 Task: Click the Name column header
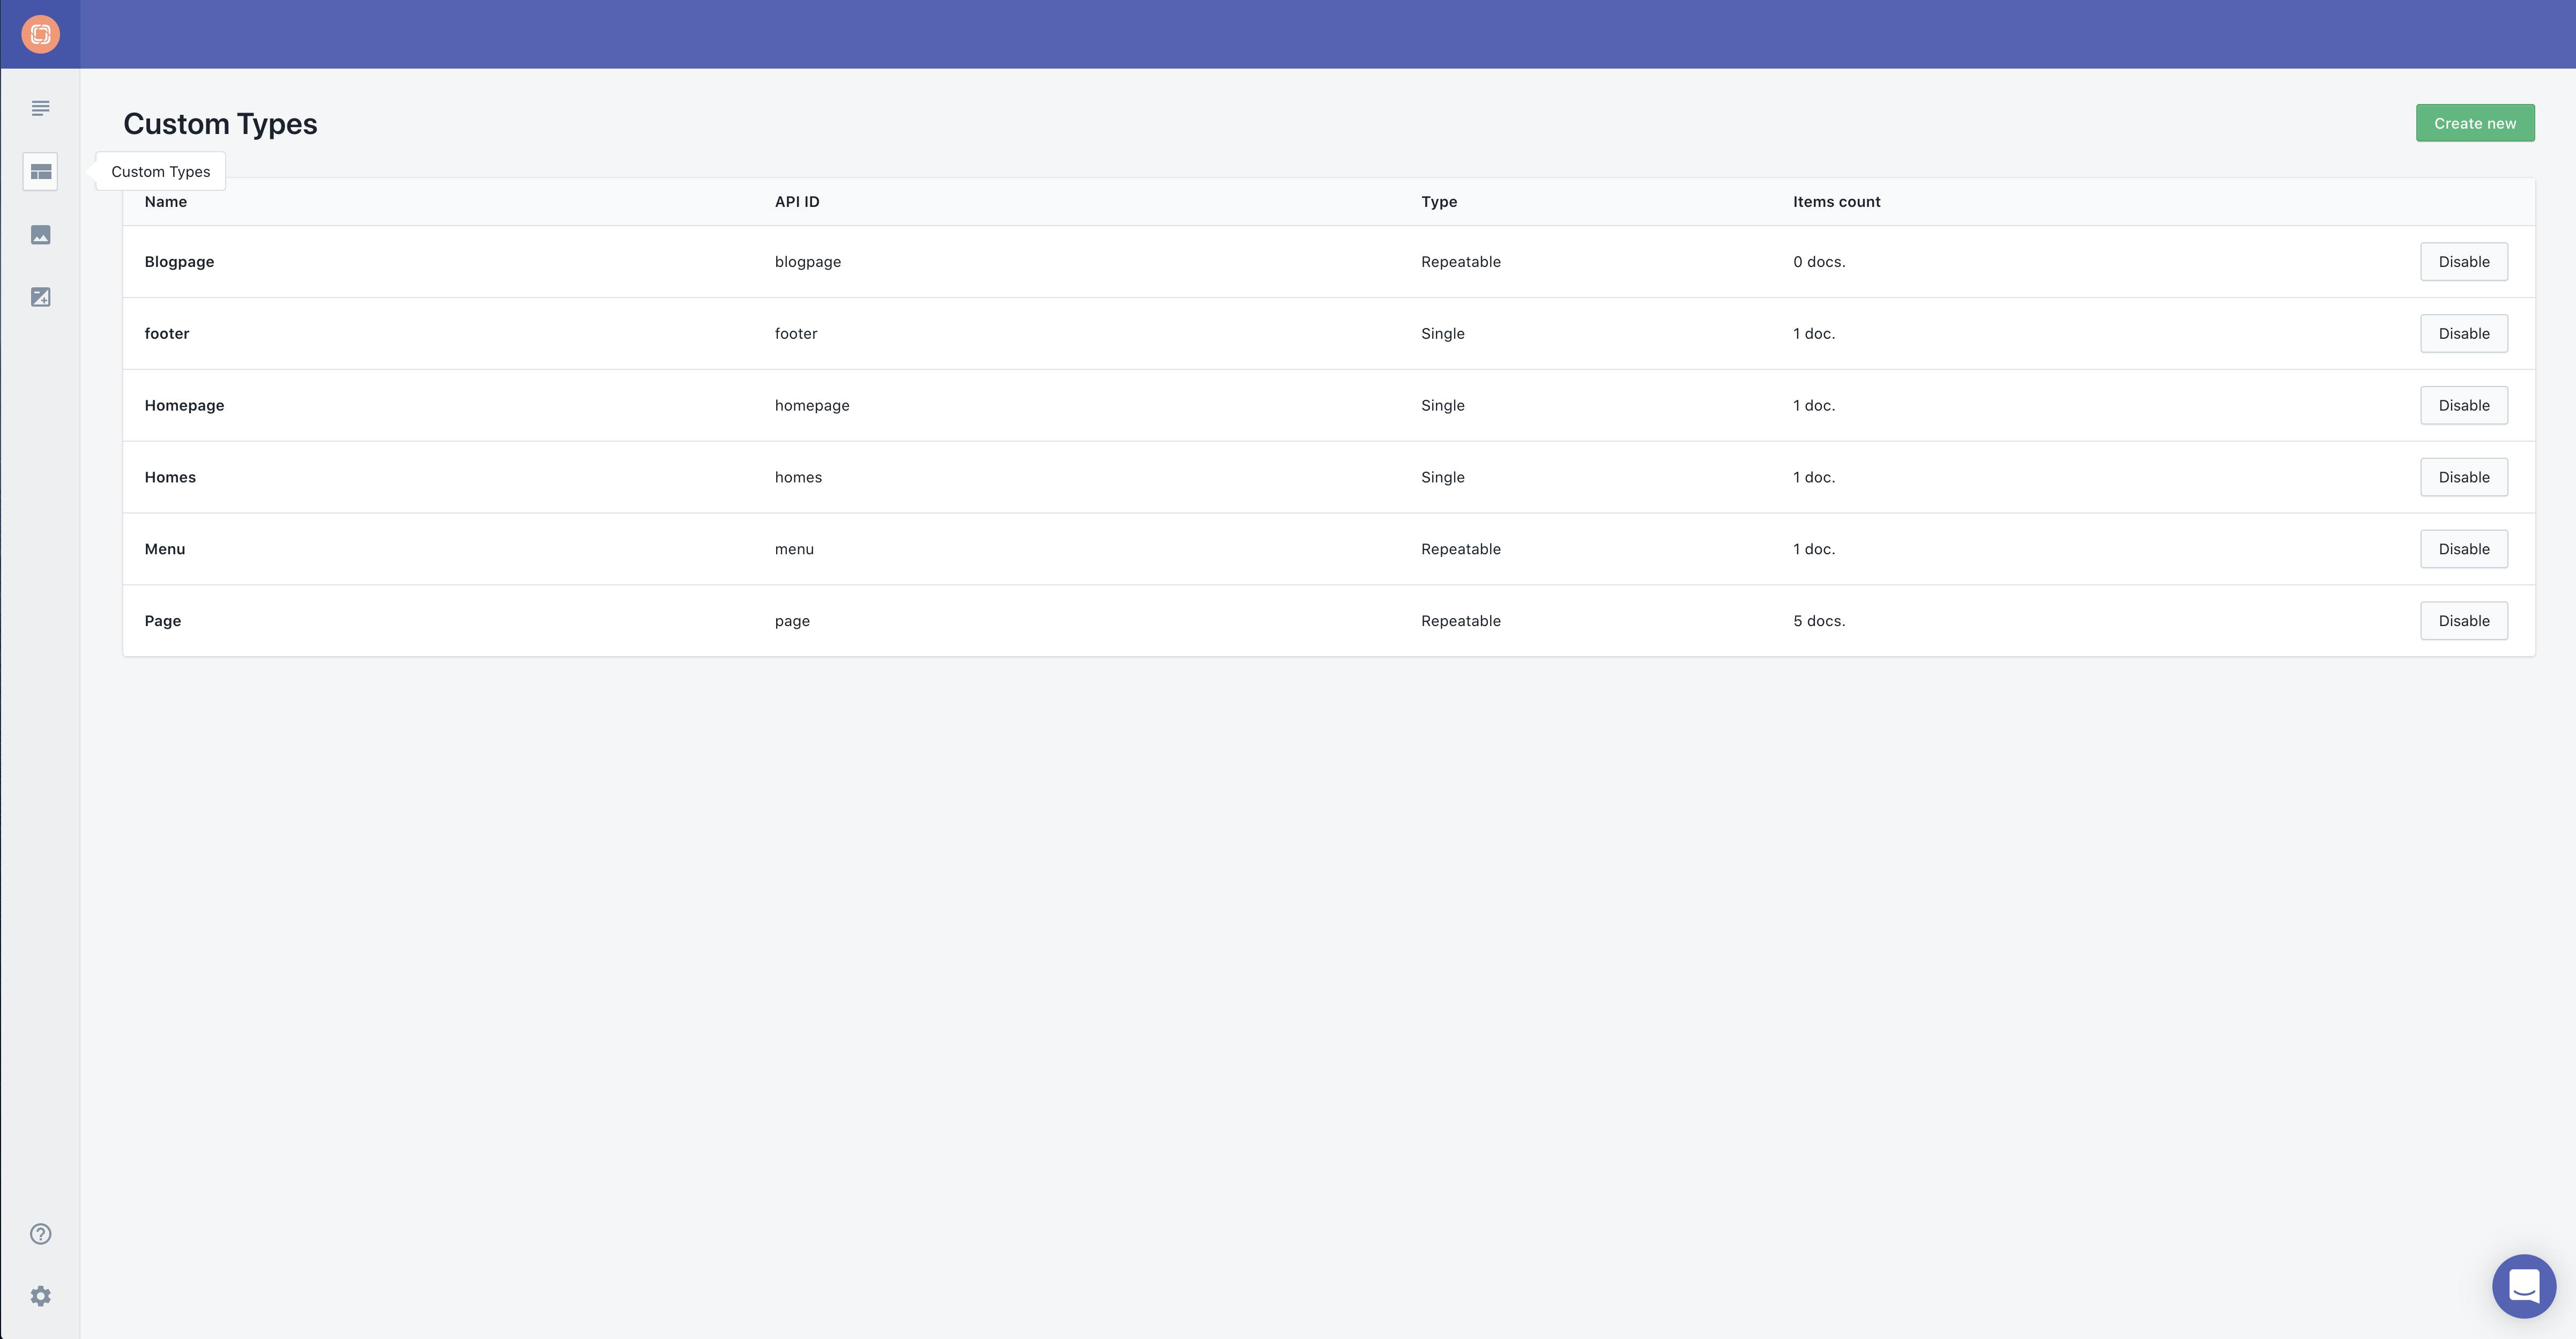166,202
